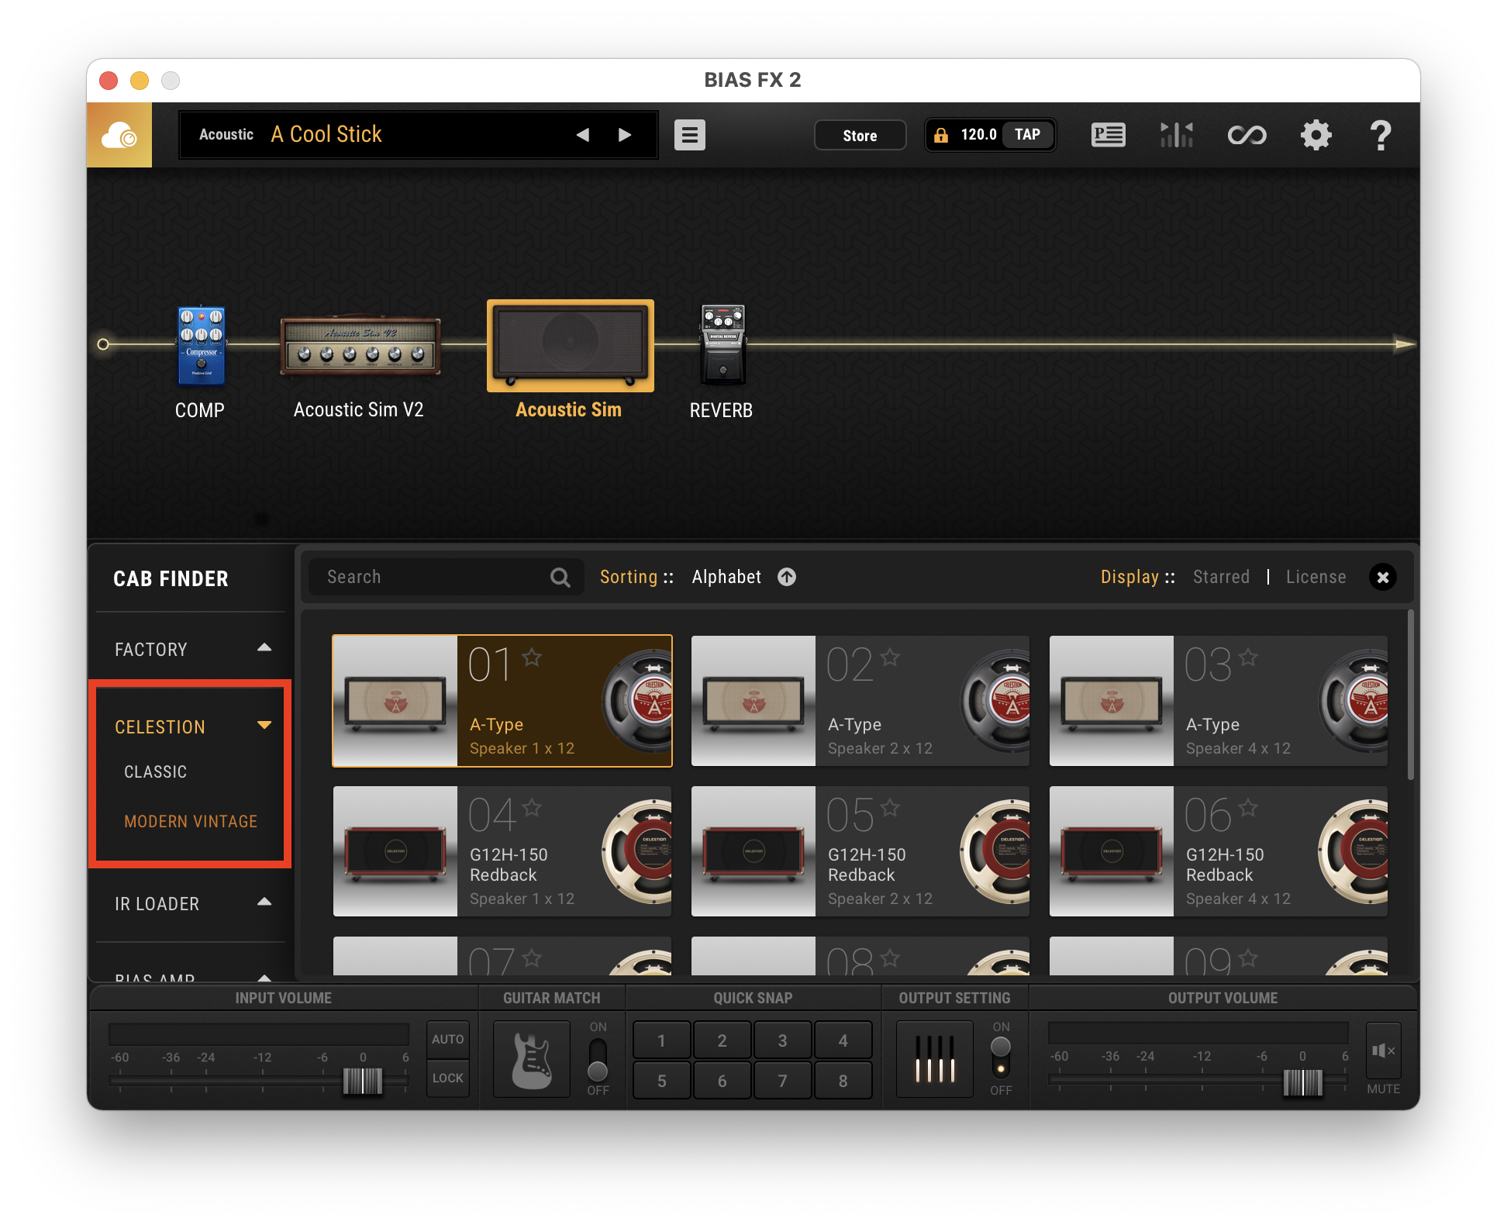
Task: Select cab 04 Redback 1x12 thumbnail
Action: pyautogui.click(x=395, y=851)
